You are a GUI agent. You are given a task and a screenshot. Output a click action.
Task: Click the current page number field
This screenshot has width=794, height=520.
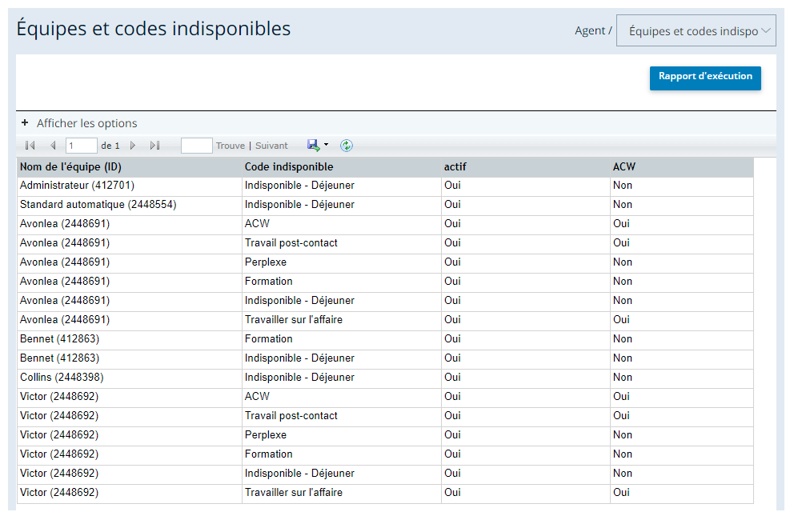click(x=81, y=146)
